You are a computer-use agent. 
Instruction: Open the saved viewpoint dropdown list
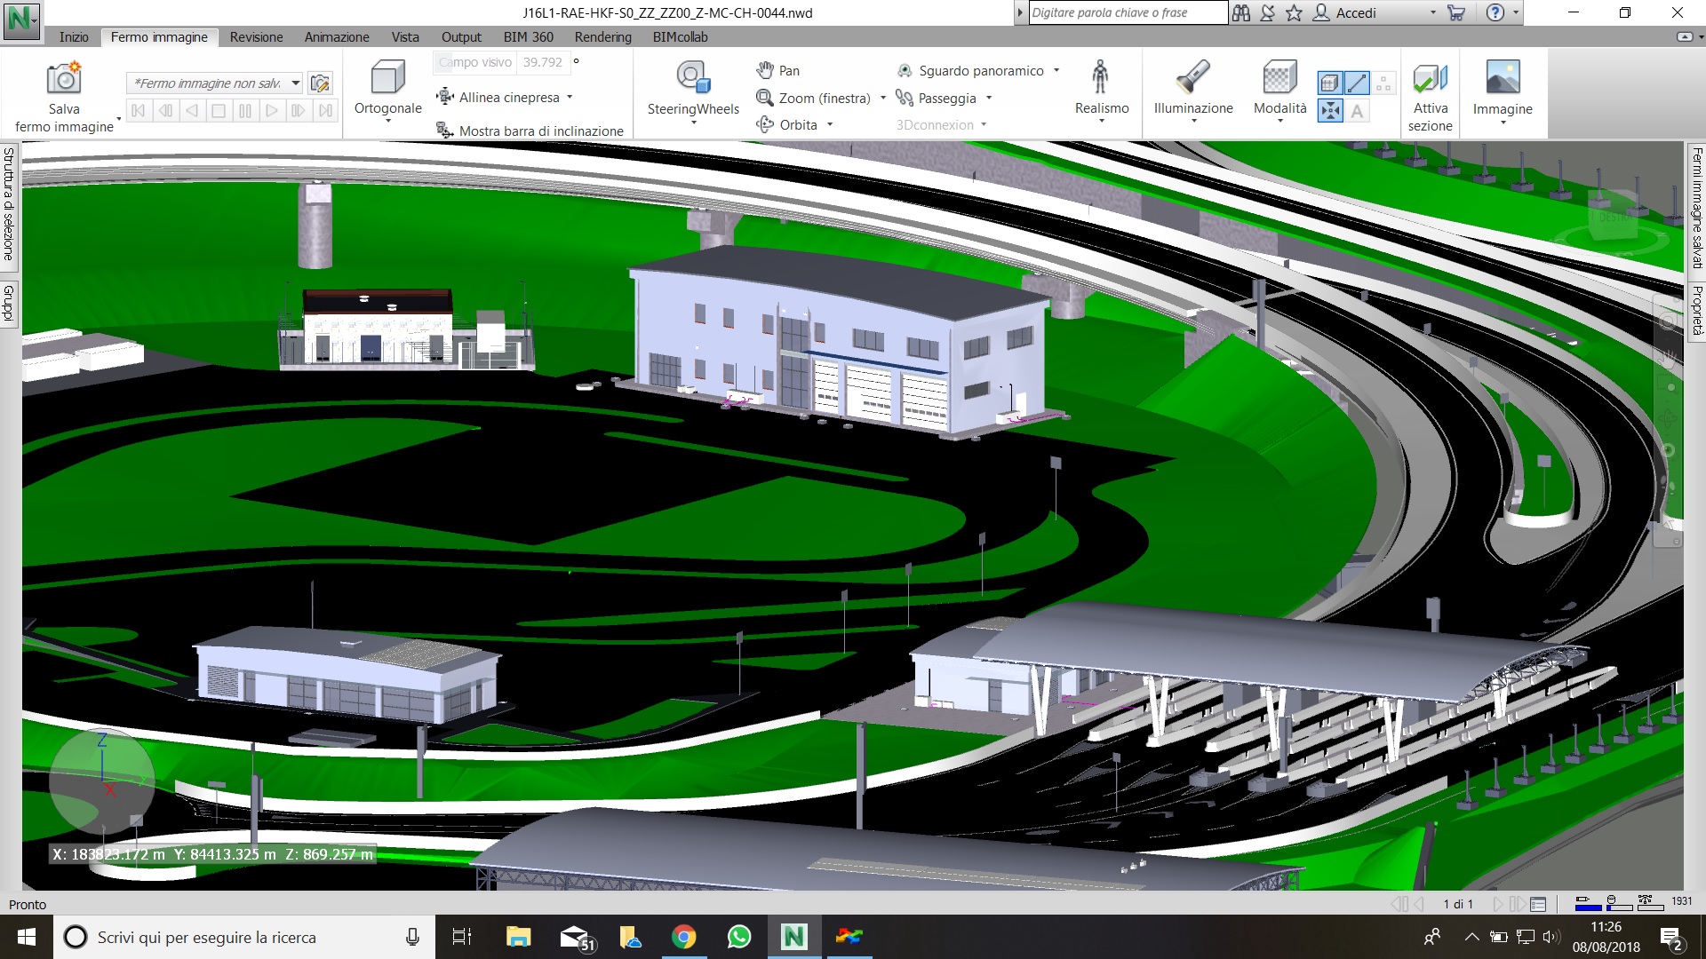(x=296, y=83)
